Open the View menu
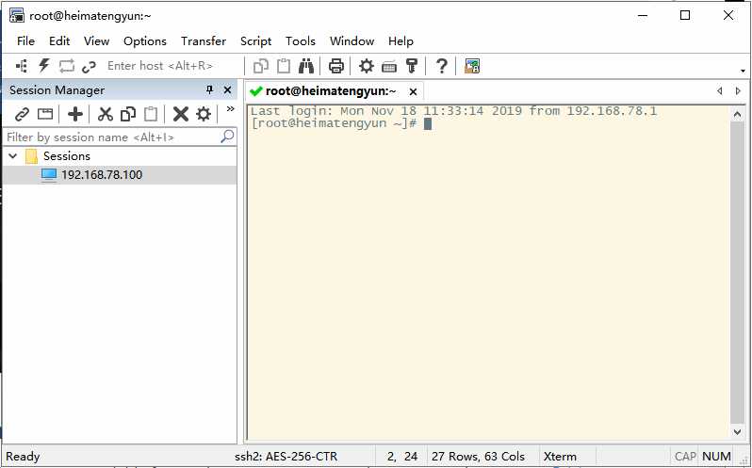752x468 pixels. (96, 41)
